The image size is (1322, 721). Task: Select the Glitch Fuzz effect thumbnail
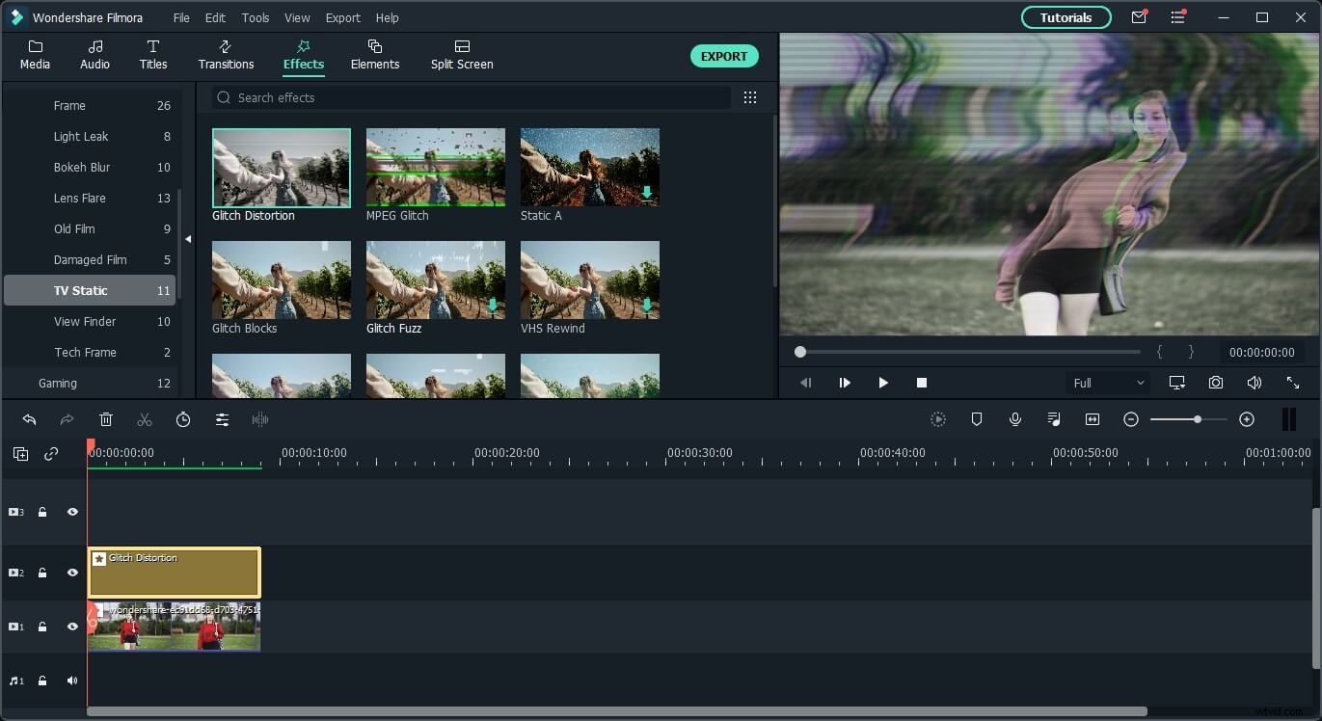tap(435, 280)
